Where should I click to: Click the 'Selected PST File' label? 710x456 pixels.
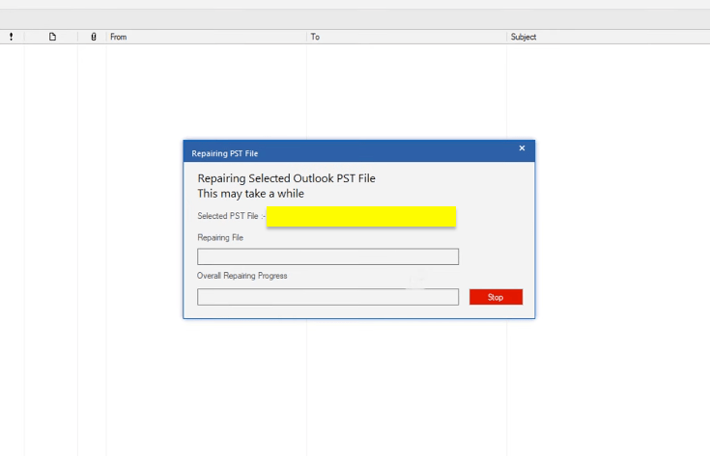tap(228, 216)
